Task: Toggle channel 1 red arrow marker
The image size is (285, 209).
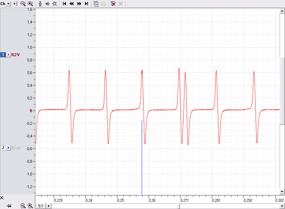Action: (8, 54)
